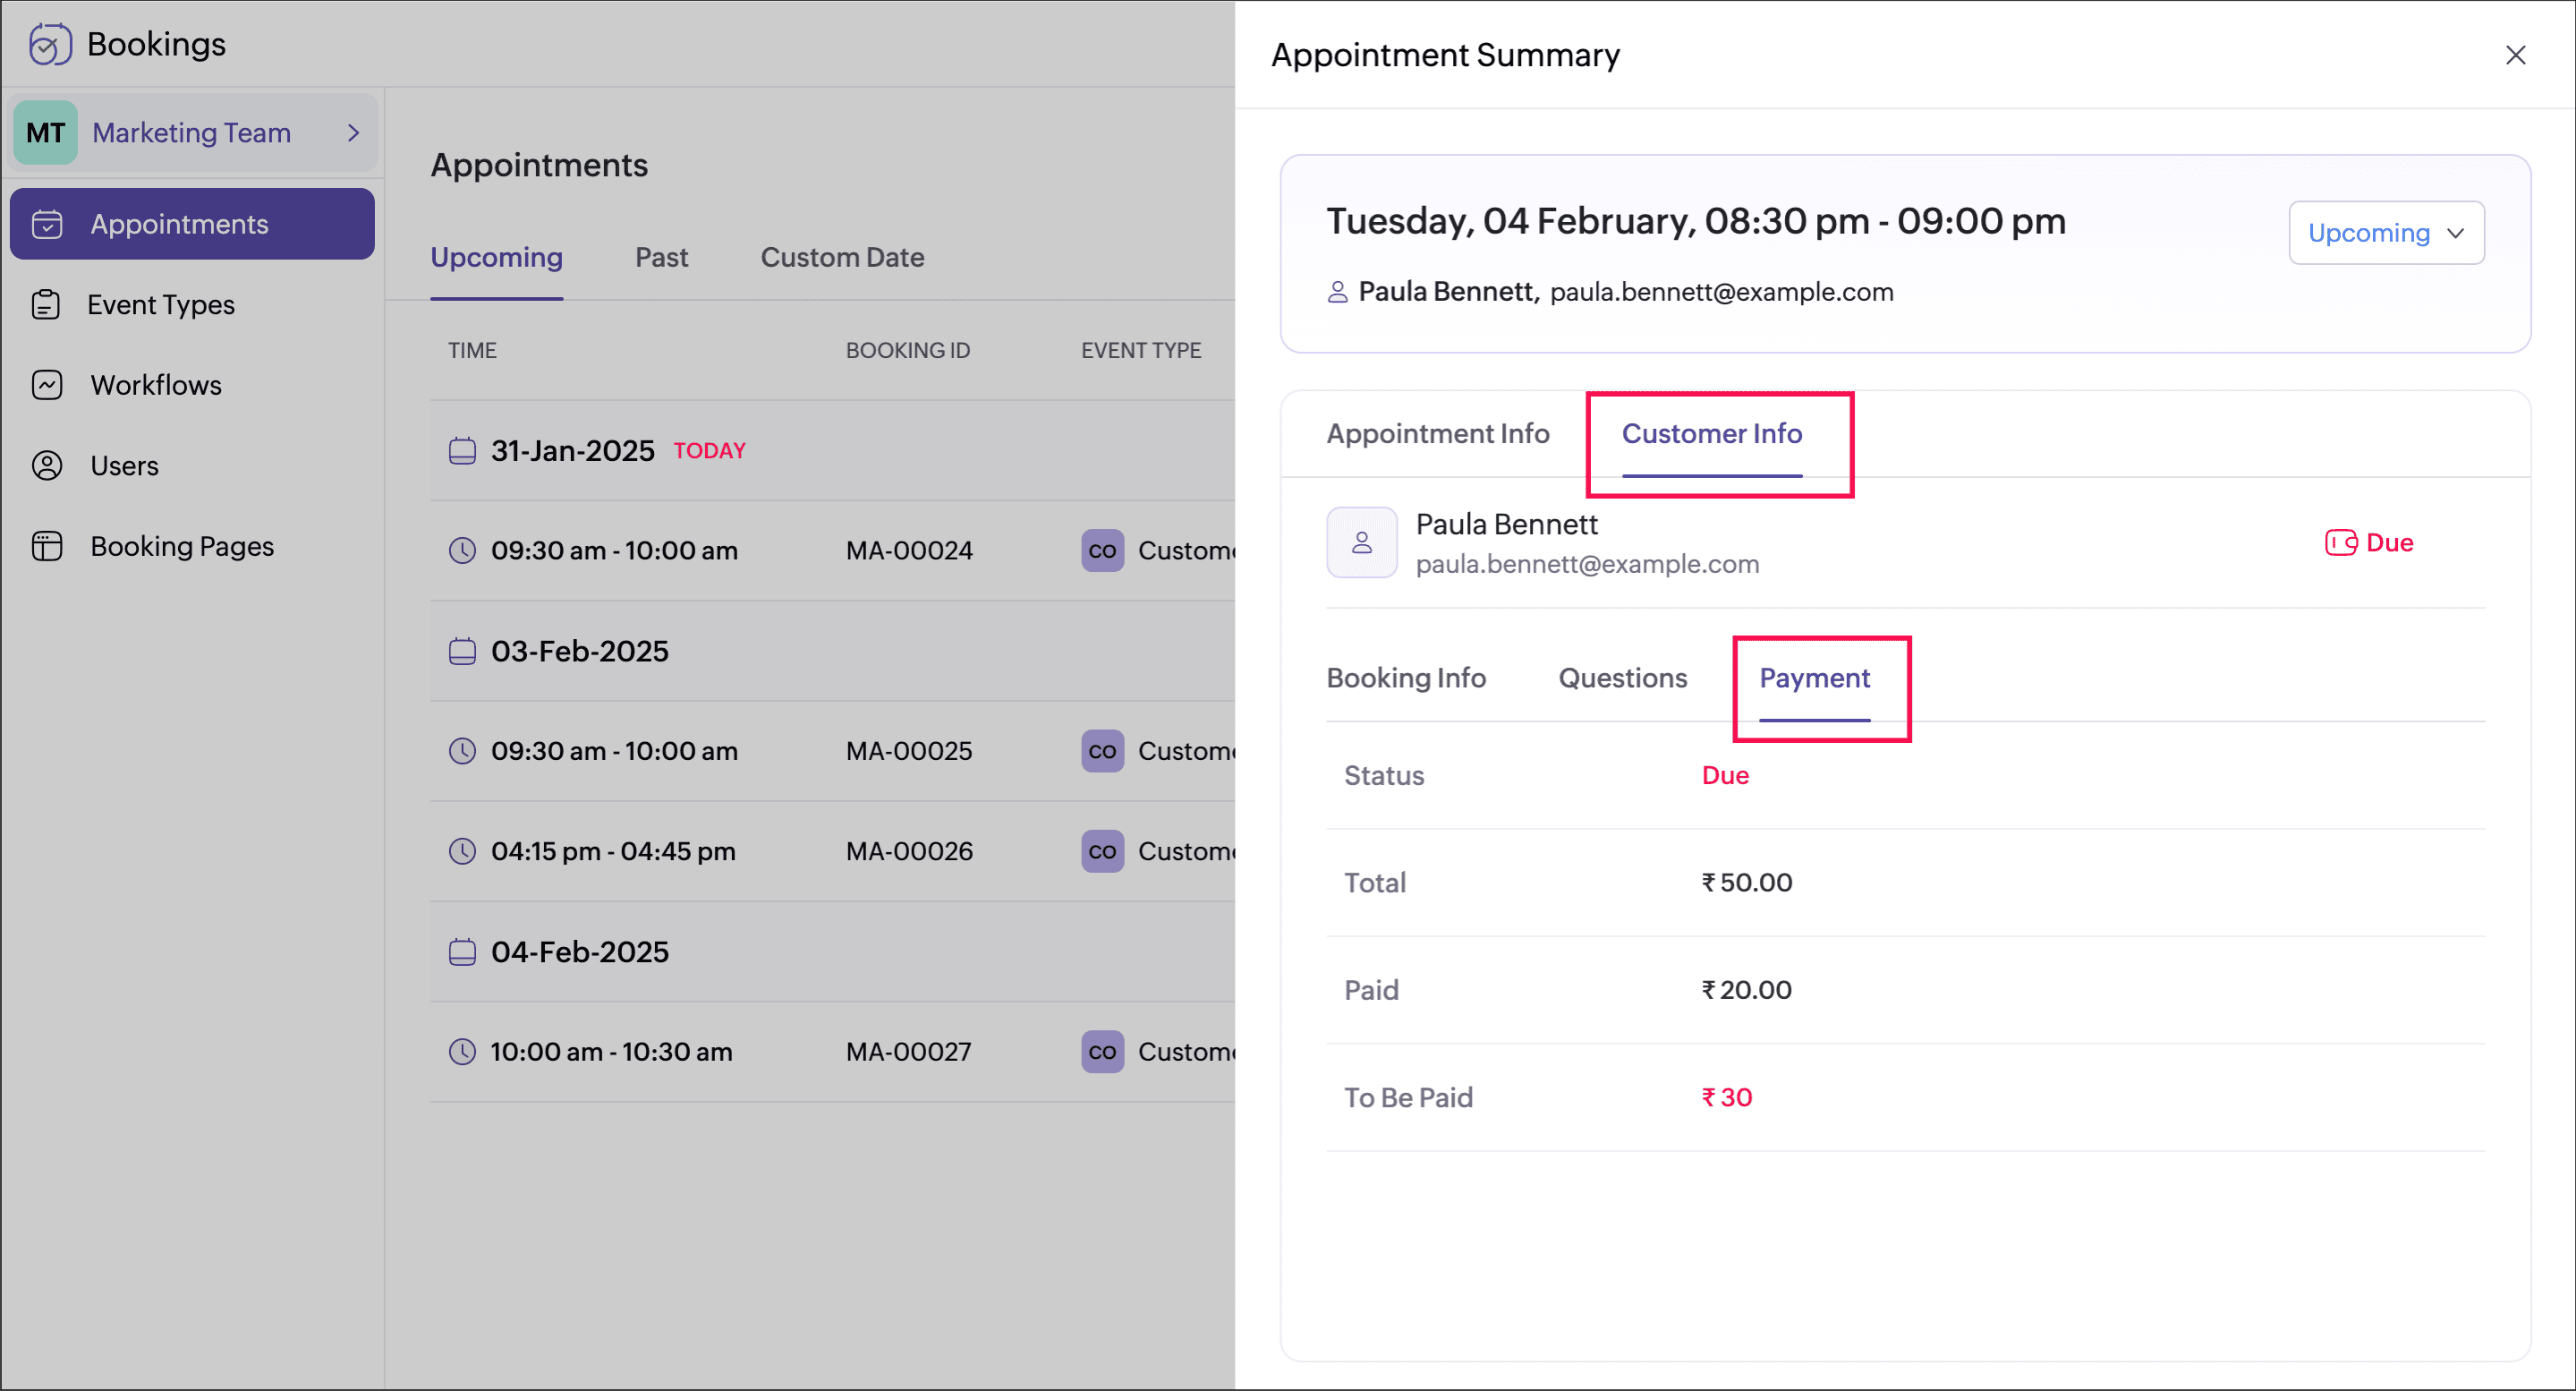The image size is (2576, 1391).
Task: Open booking MA-00026 row
Action: click(908, 851)
